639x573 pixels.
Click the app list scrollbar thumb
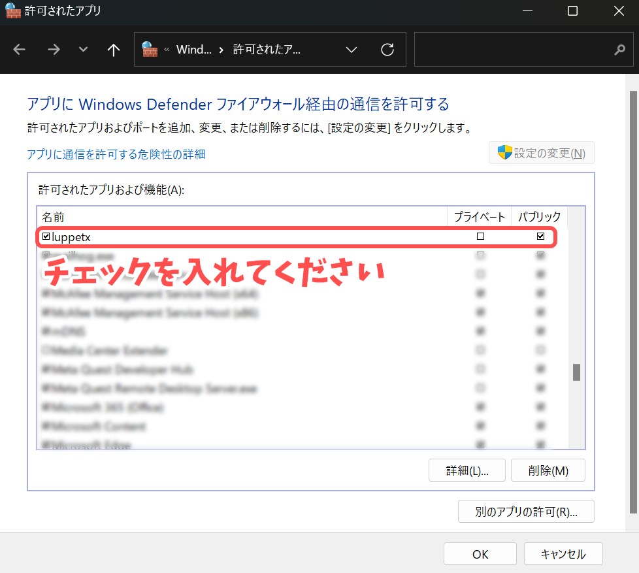click(x=576, y=372)
